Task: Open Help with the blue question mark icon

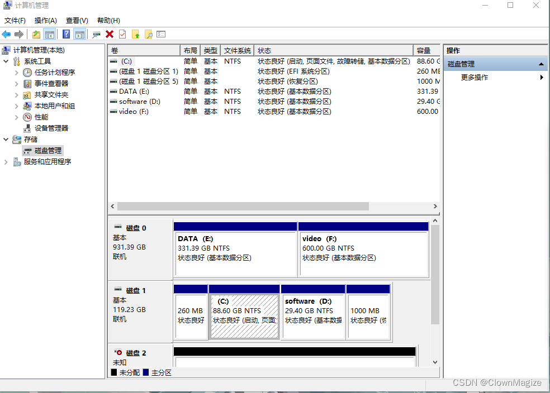Action: pos(66,34)
